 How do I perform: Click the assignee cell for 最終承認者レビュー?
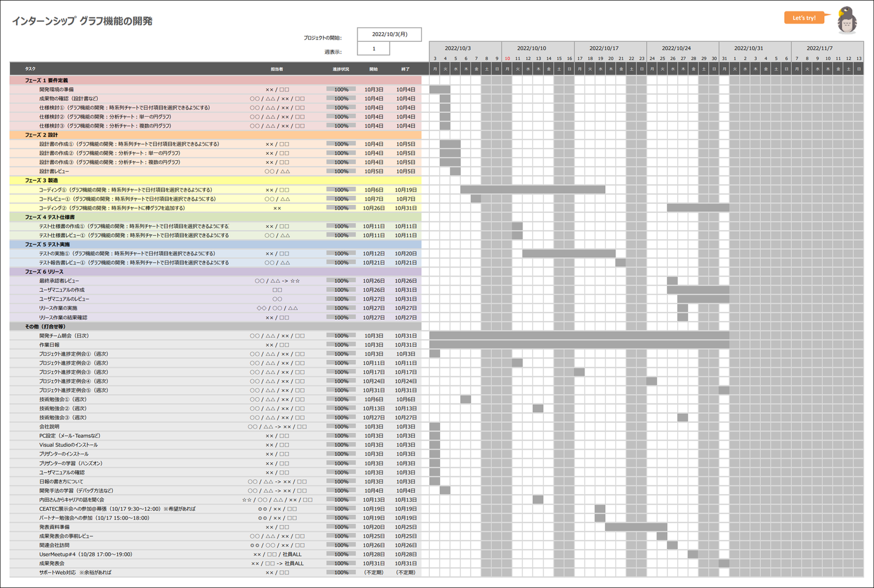277,281
